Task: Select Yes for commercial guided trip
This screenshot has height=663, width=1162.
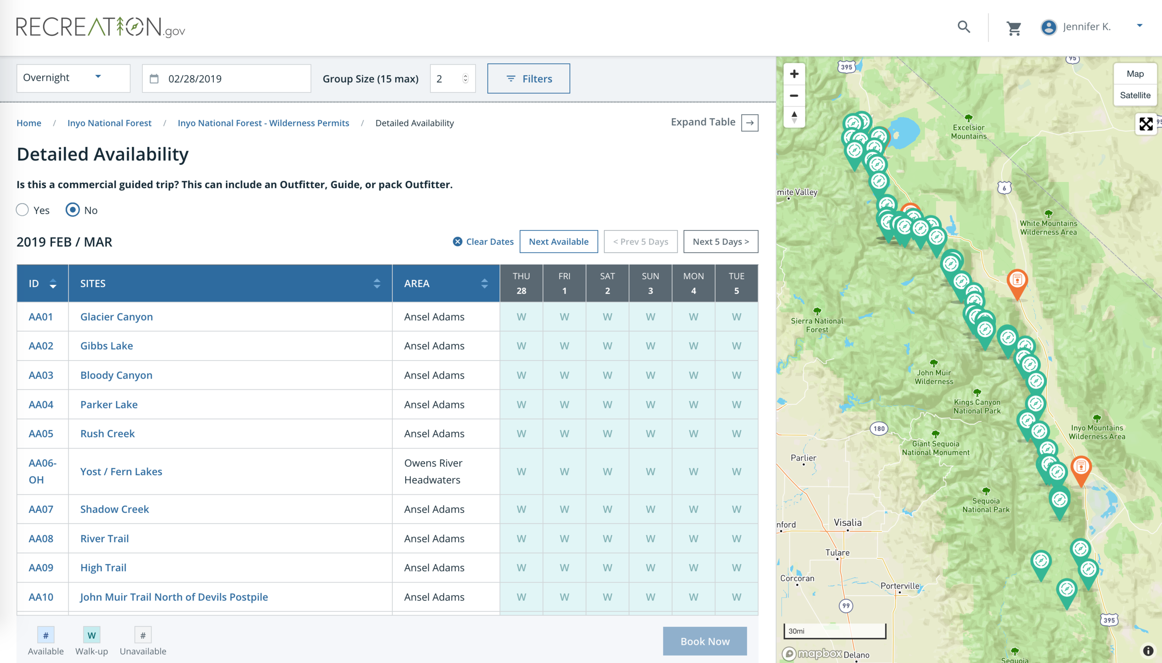Action: (x=22, y=210)
